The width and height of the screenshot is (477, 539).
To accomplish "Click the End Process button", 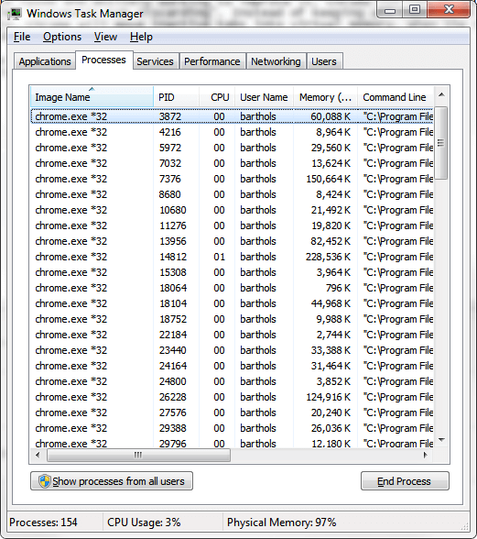I will [405, 481].
